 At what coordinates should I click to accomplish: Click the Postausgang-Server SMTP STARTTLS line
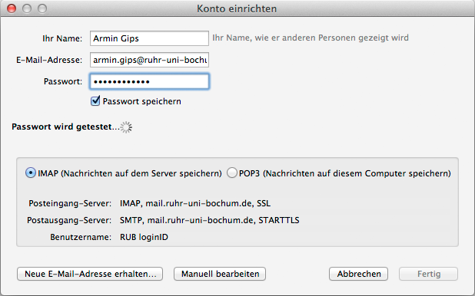point(210,220)
